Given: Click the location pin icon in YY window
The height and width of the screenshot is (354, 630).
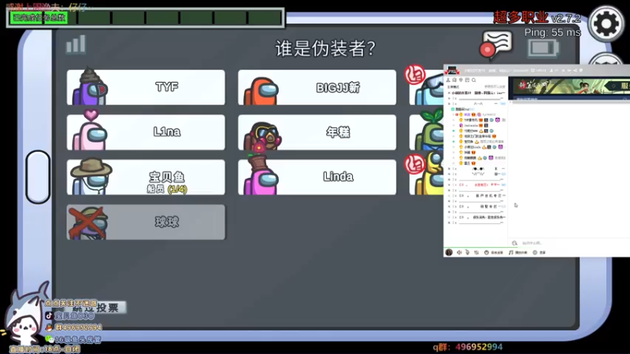Looking at the screenshot, I should (x=461, y=80).
